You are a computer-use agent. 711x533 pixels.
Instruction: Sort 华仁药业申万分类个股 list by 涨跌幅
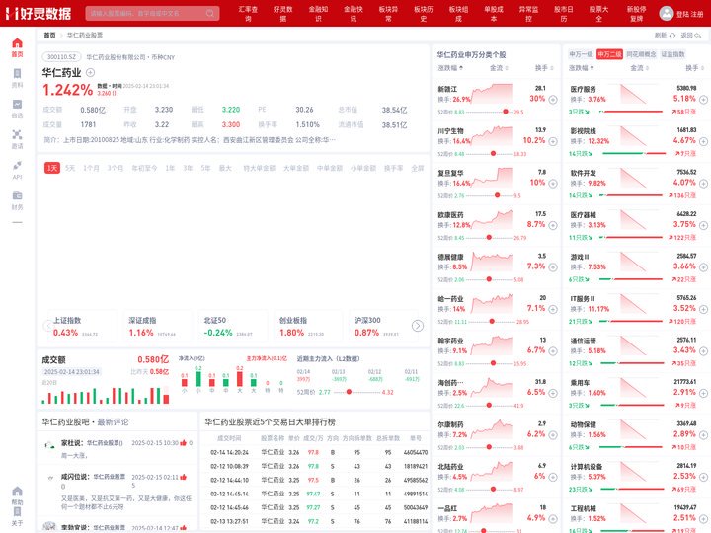point(450,68)
